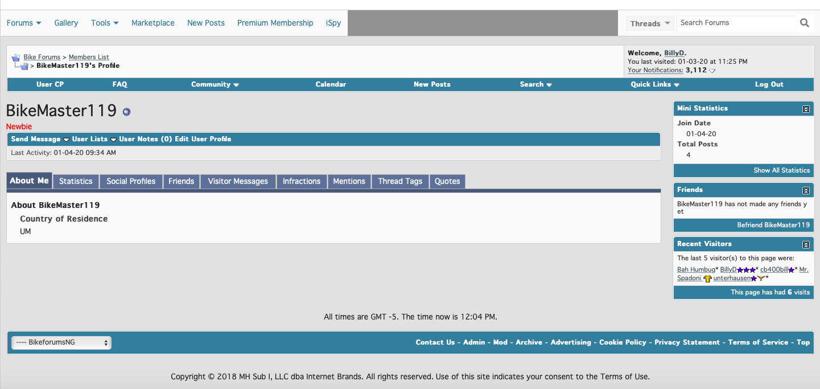820x389 pixels.
Task: Open the Visitor Messages tab
Action: (x=238, y=181)
